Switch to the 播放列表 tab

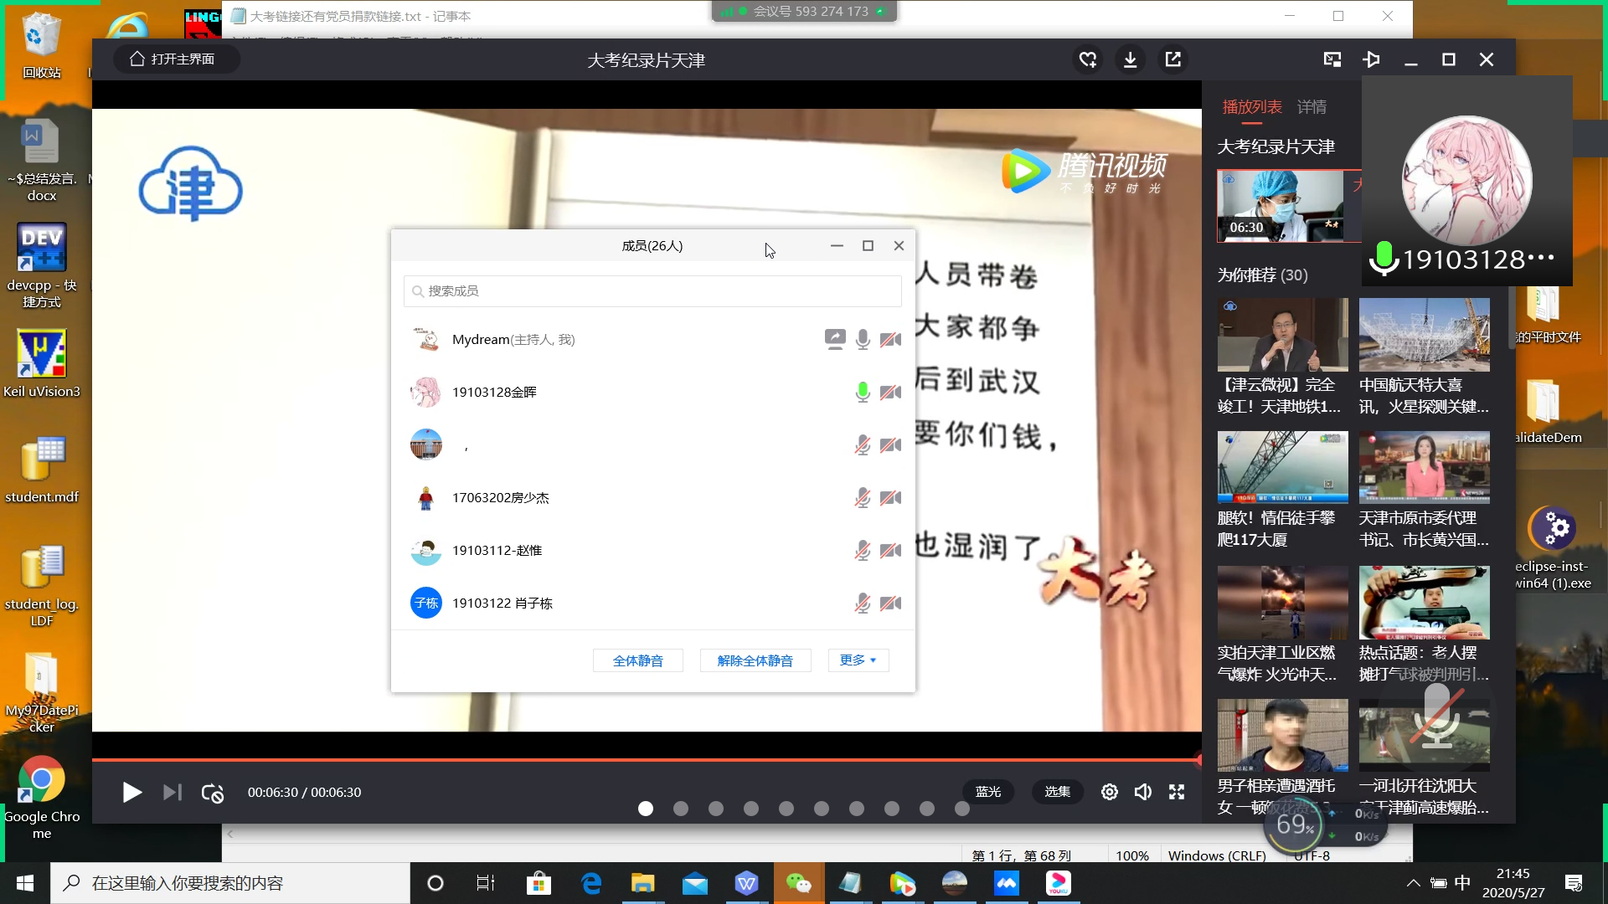tap(1251, 106)
